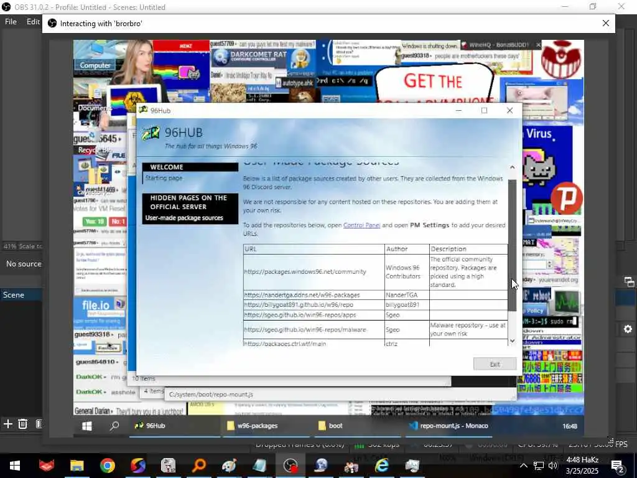Click the nandertga.ddns.net/w96-packages URL cell

click(314, 295)
